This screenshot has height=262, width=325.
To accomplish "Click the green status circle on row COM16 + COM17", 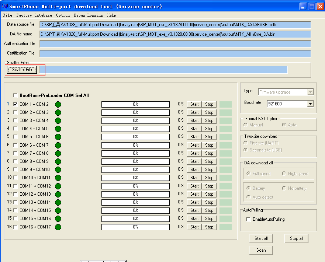I will 58,227.
